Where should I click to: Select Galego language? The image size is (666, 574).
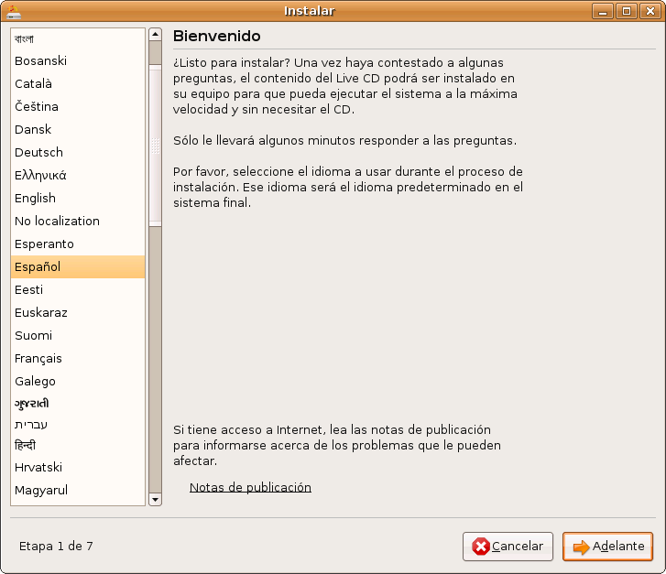click(x=78, y=381)
